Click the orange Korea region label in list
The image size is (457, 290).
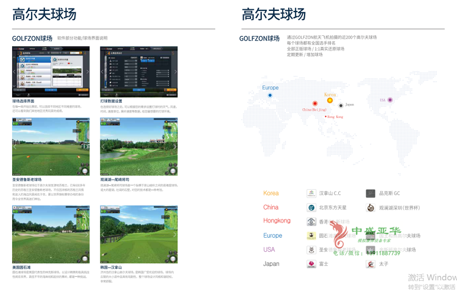tap(271, 193)
